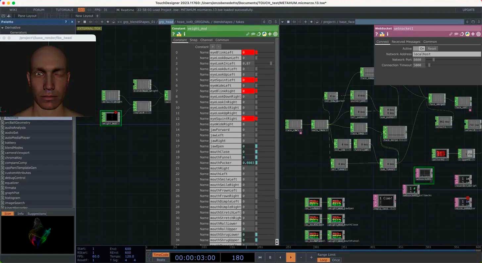Screen dimensions: 482x263
Task: Play the timeline forward
Action: click(291, 257)
